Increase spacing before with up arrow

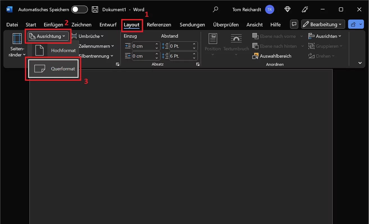pos(194,44)
